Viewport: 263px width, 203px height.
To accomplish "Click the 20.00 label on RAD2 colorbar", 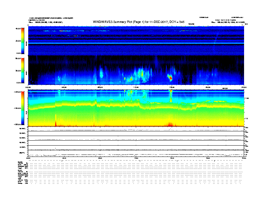I will click(18, 41).
